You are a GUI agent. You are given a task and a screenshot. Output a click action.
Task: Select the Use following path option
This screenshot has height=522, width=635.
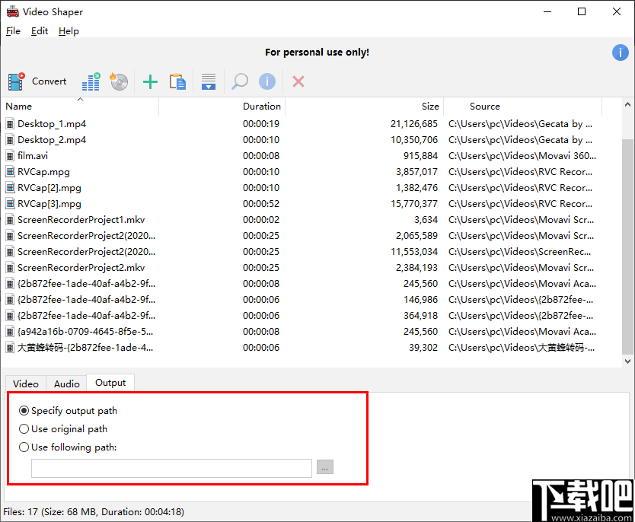[68, 447]
